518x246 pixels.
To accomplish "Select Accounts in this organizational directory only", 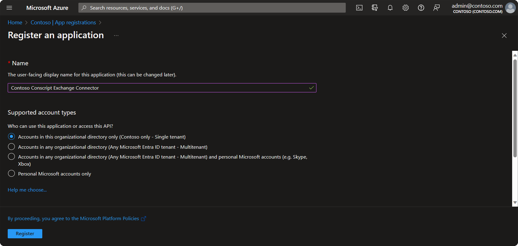I will [11, 136].
